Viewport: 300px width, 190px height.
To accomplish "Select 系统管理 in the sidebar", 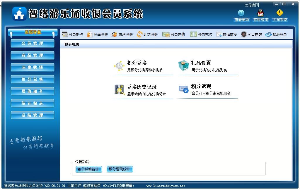I will point(32,115).
